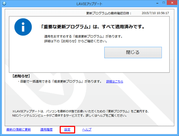Open the ヘルプ link
179x136 pixels.
tap(87, 130)
